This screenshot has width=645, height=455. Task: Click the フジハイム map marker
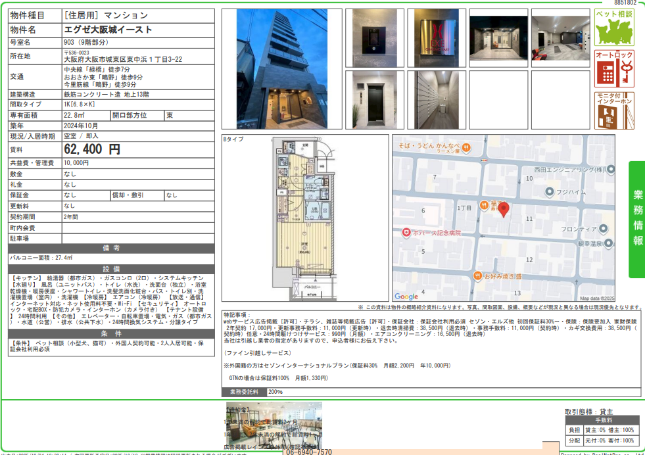(x=550, y=191)
